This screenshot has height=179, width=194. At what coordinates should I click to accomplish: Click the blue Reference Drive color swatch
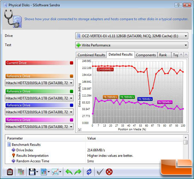tap(72, 105)
